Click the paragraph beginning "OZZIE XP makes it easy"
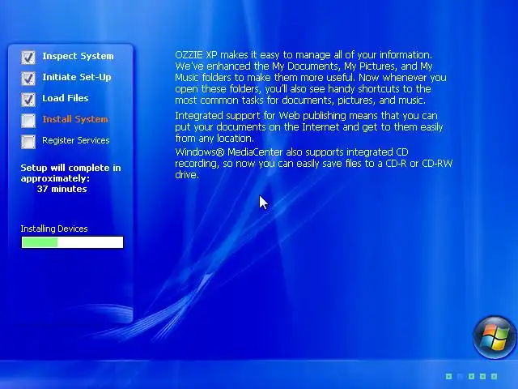518x389 pixels. point(311,78)
